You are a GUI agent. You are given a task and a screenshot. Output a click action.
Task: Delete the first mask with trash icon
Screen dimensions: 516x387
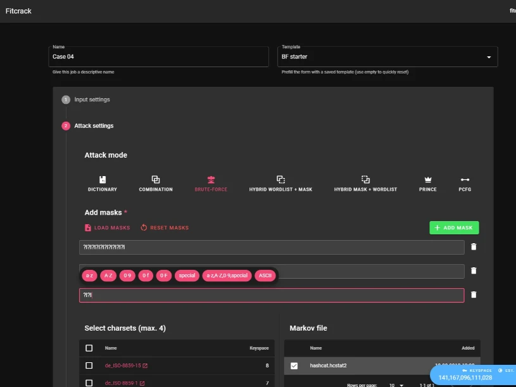pyautogui.click(x=474, y=247)
